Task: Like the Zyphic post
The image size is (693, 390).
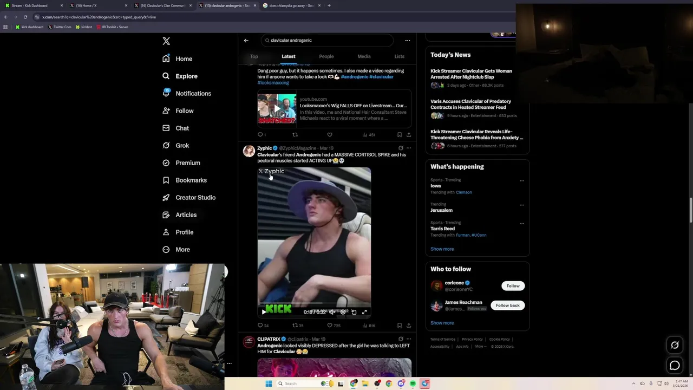Action: pyautogui.click(x=334, y=326)
